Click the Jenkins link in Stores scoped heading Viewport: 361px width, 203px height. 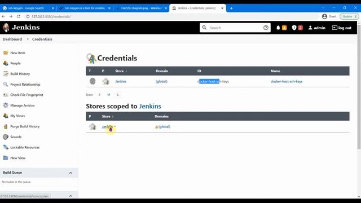(x=150, y=106)
